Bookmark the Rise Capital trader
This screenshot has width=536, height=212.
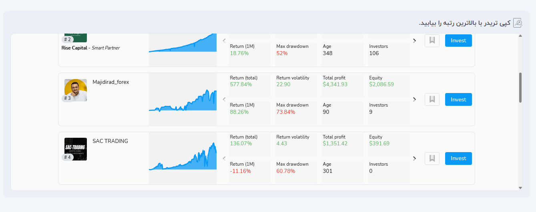pyautogui.click(x=432, y=40)
